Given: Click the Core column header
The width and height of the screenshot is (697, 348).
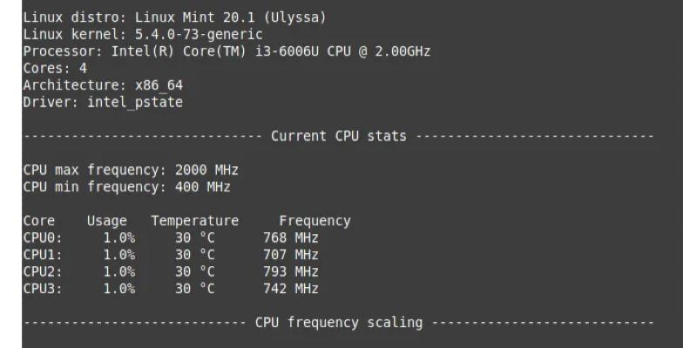Looking at the screenshot, I should pyautogui.click(x=39, y=221).
